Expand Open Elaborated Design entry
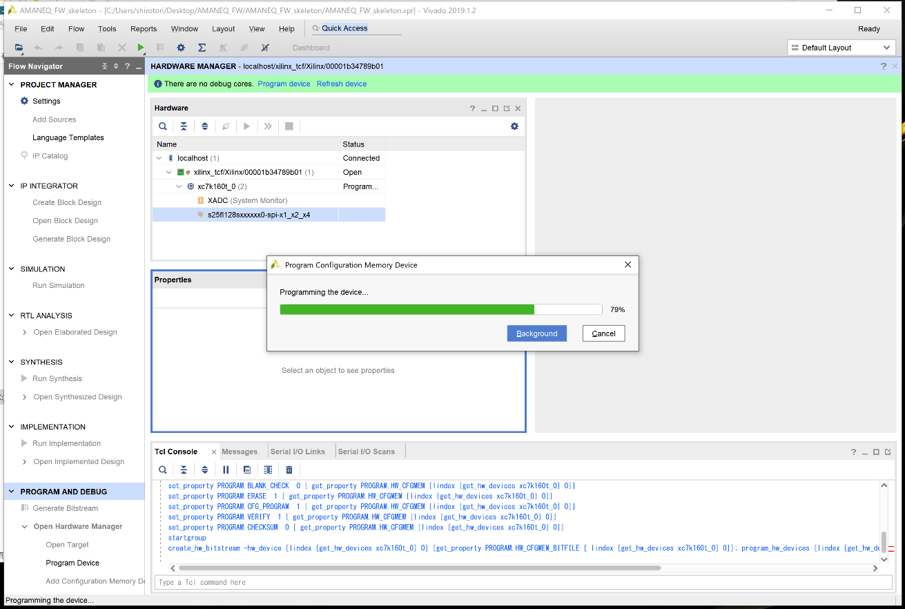905x609 pixels. tap(26, 332)
